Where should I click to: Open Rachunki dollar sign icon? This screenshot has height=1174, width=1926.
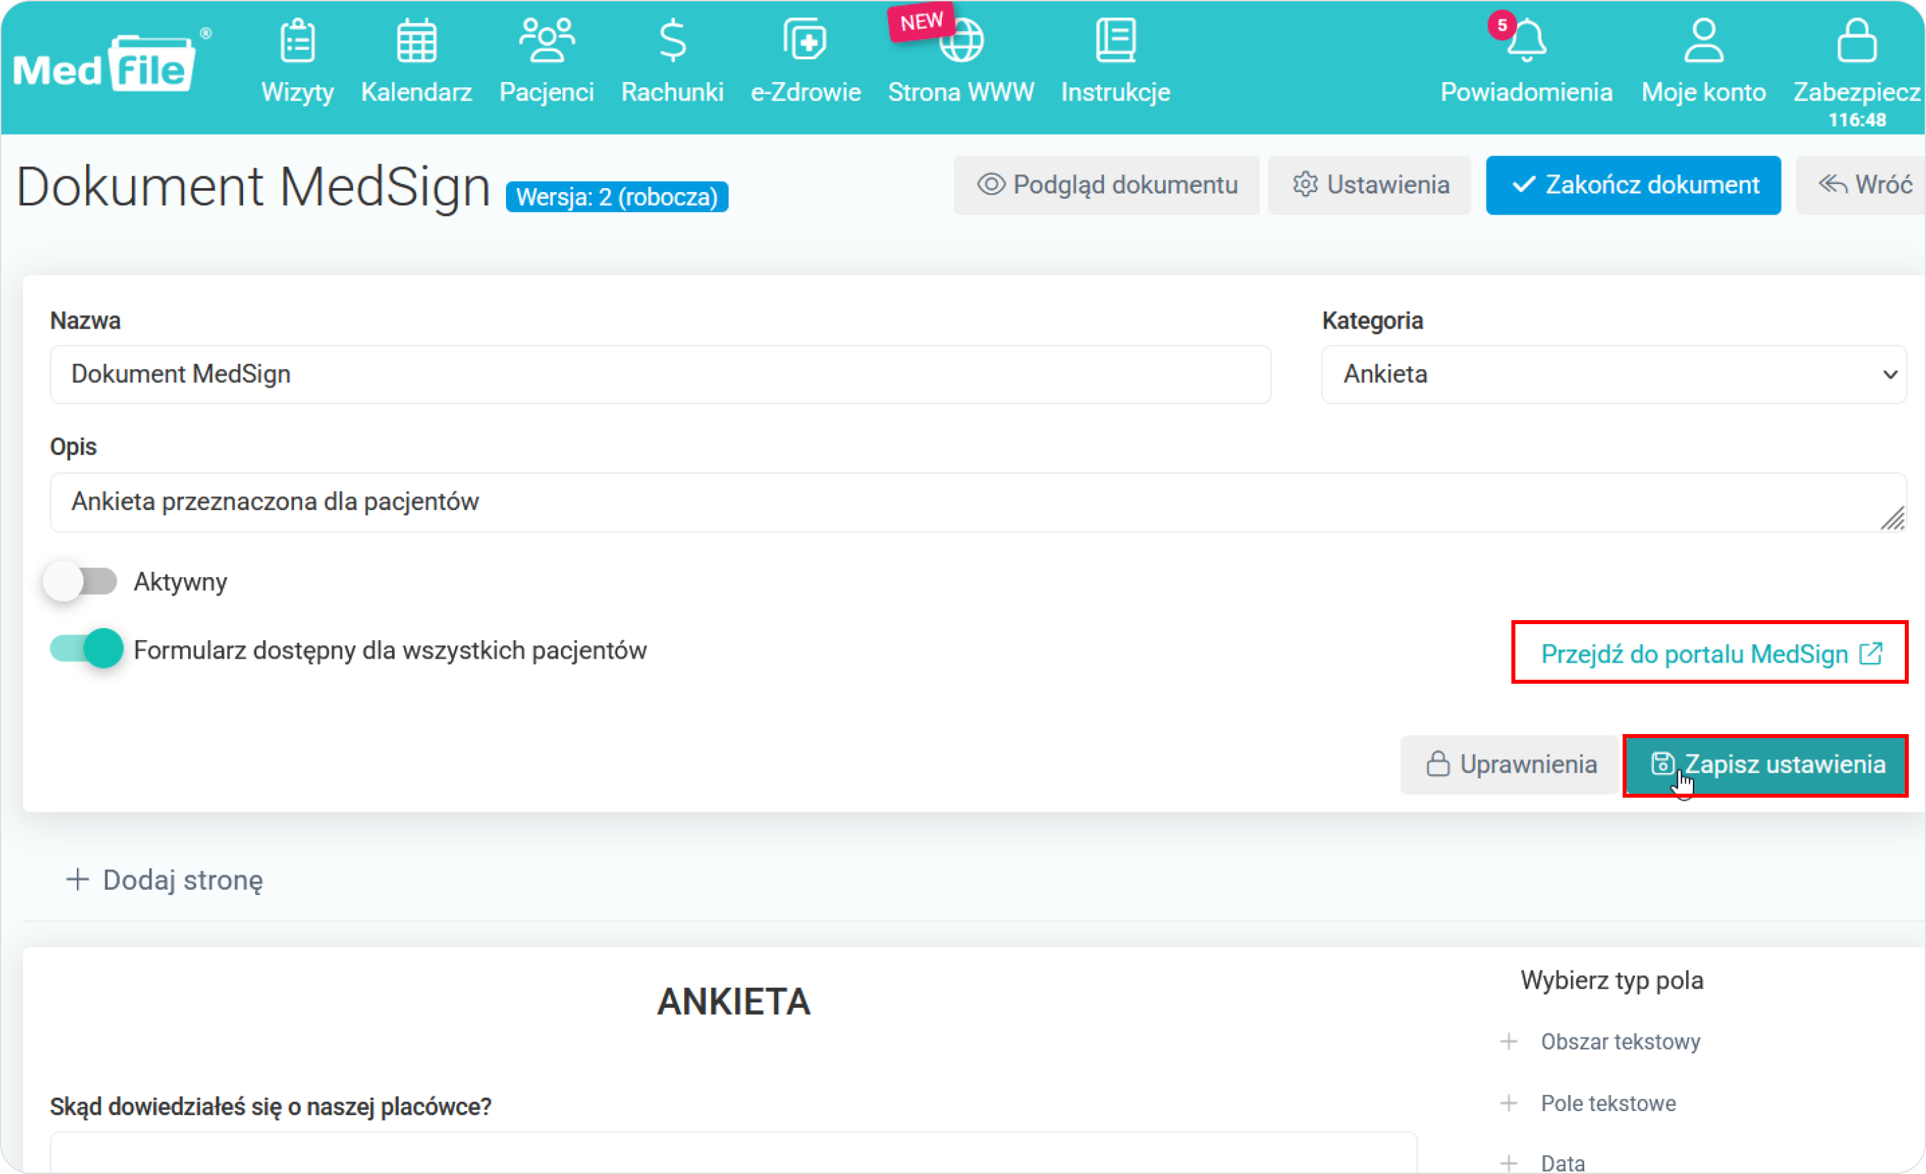672,40
